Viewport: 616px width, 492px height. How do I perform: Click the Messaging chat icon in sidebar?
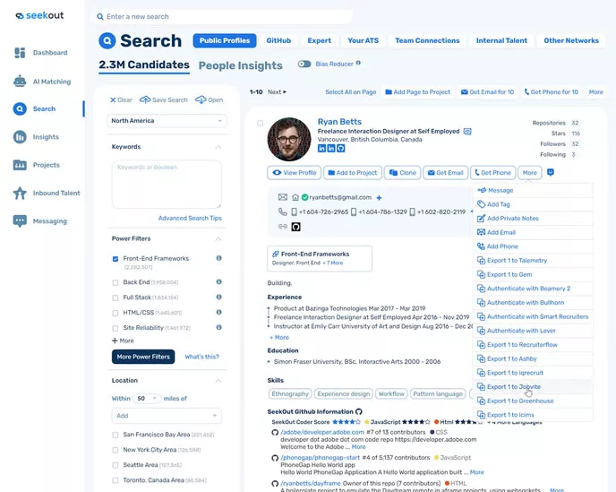[x=20, y=220]
